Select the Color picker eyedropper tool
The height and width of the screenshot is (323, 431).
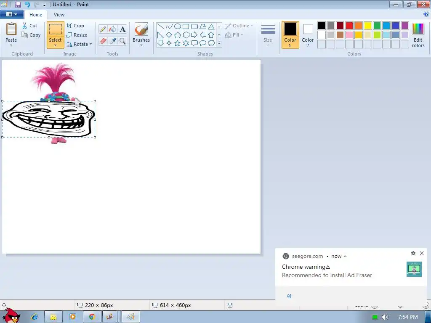point(113,41)
